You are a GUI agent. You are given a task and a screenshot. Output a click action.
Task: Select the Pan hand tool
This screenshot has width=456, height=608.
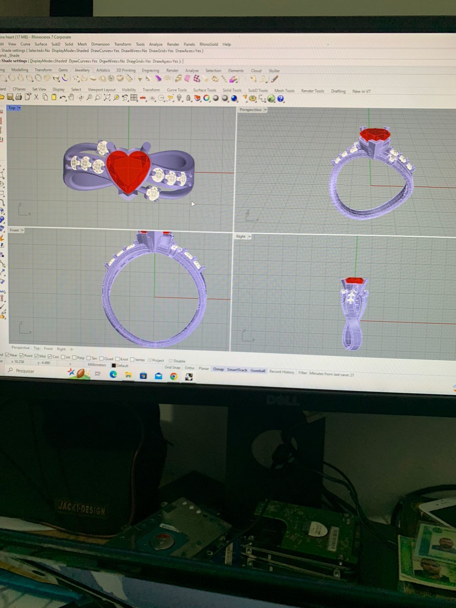(x=71, y=98)
